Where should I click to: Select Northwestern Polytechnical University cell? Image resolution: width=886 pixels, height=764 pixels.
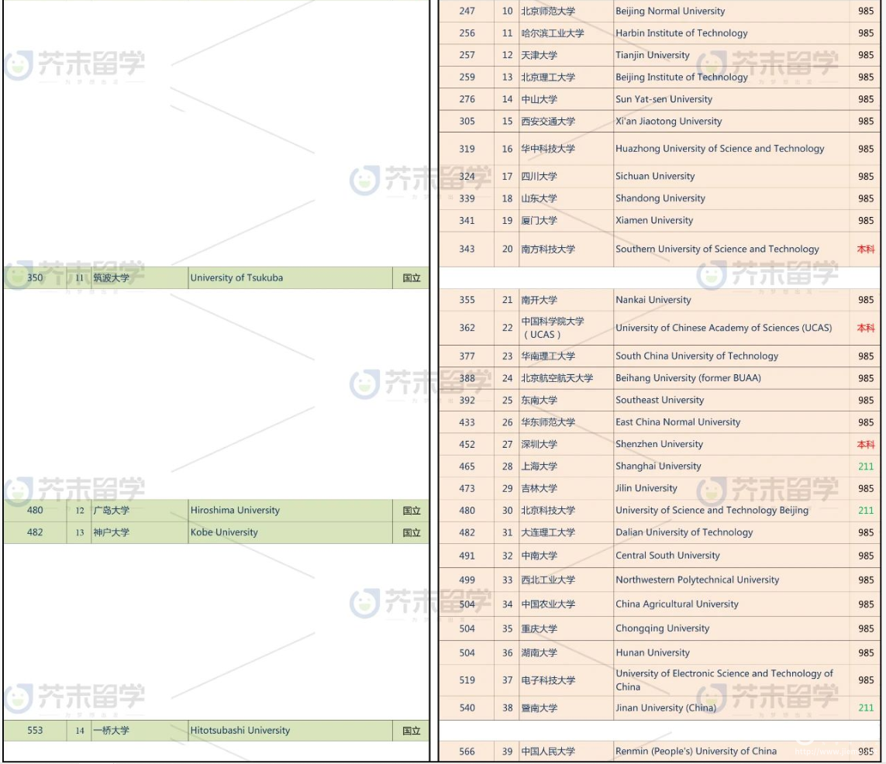[x=731, y=580]
